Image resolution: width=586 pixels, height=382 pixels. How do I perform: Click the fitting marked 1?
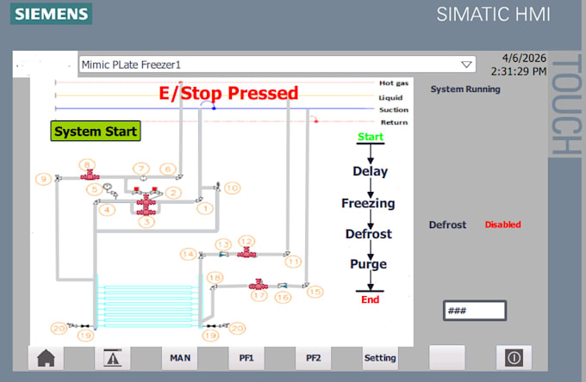[x=199, y=200]
